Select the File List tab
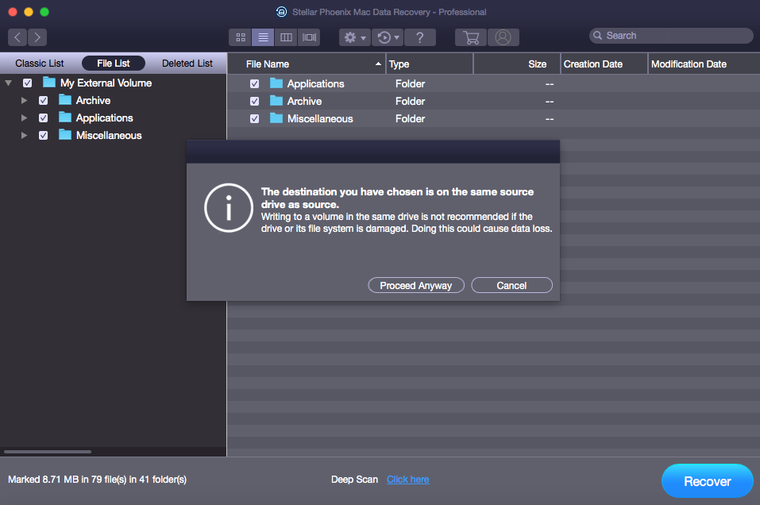This screenshot has width=760, height=505. [x=114, y=63]
